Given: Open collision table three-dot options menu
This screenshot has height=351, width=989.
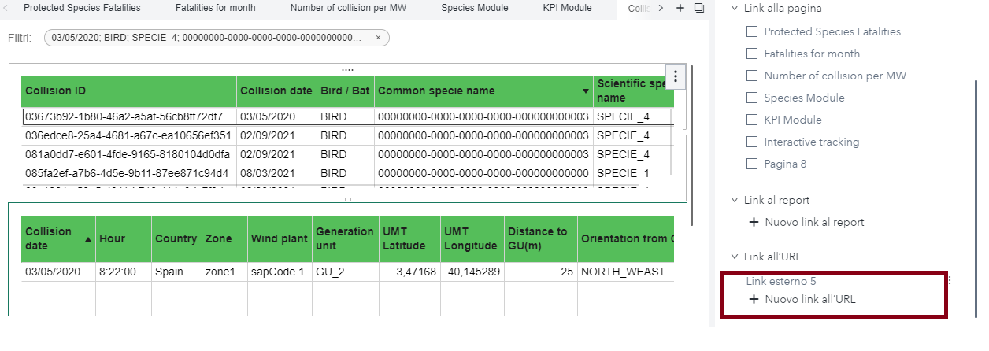Looking at the screenshot, I should click(676, 77).
